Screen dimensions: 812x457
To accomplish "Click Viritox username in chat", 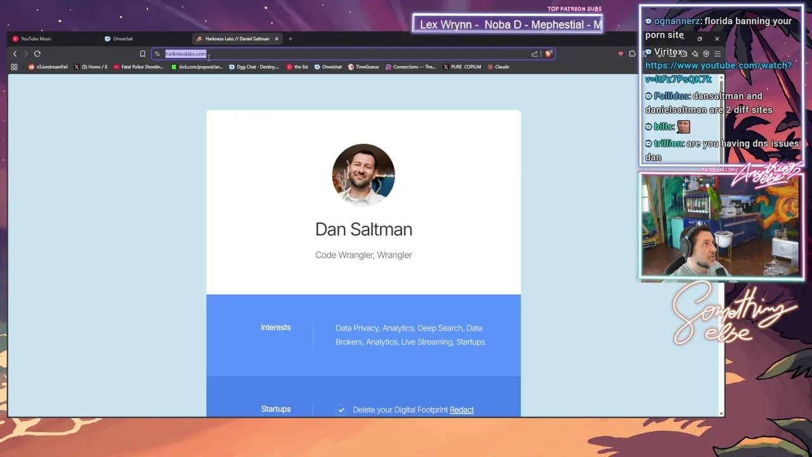I will pos(669,52).
